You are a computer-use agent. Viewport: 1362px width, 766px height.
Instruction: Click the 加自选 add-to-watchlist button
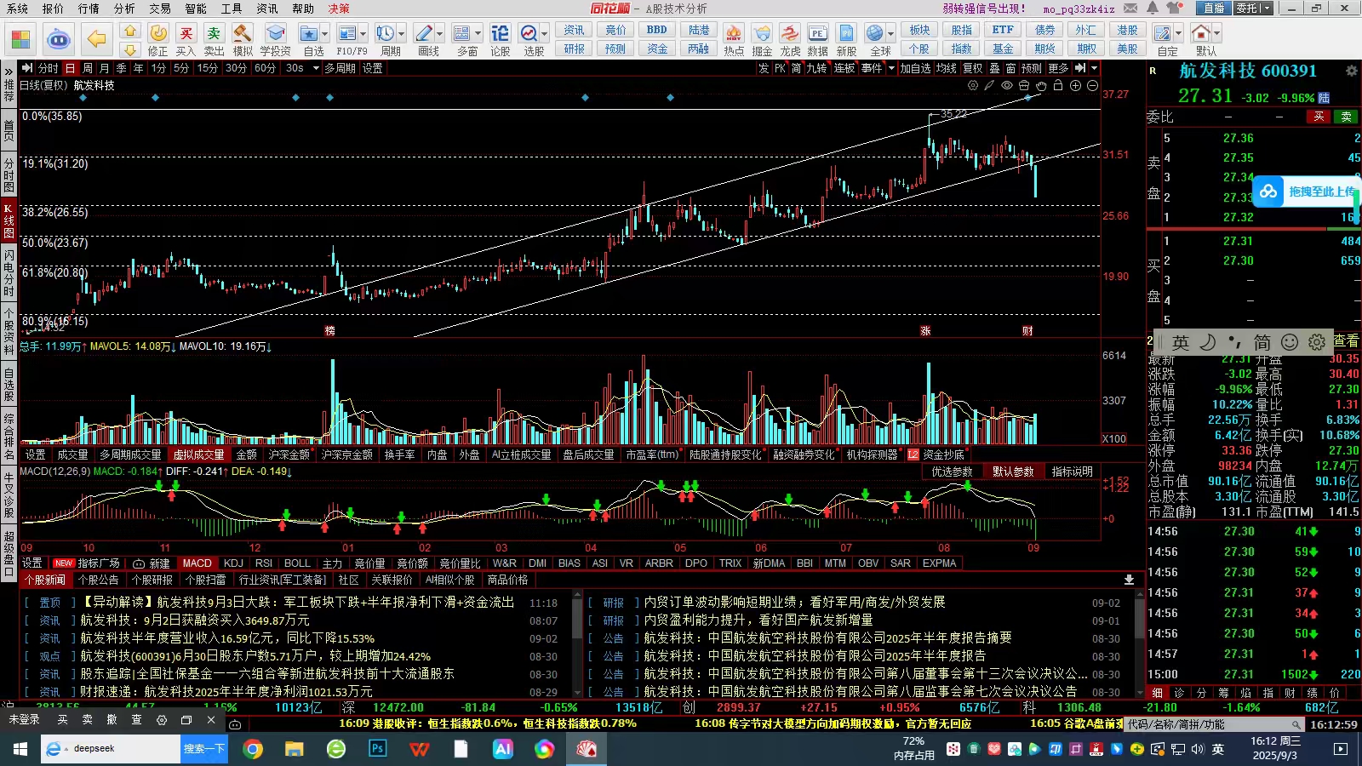coord(915,68)
